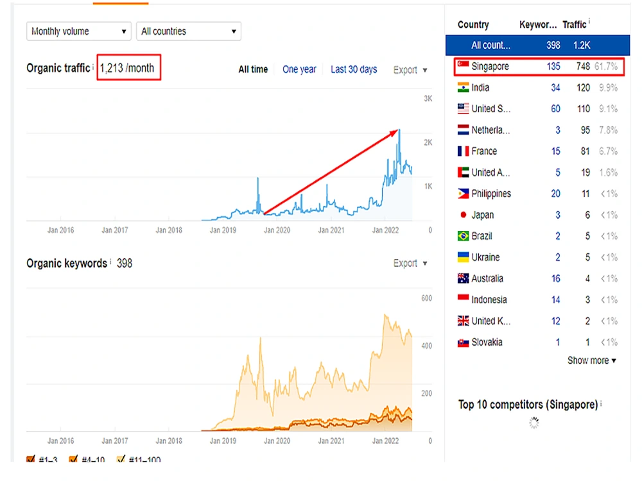Click the Japan flag icon
This screenshot has width=642, height=481.
[463, 215]
